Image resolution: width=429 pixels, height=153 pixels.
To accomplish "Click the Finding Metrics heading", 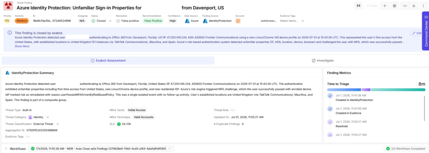I will pos(339,73).
